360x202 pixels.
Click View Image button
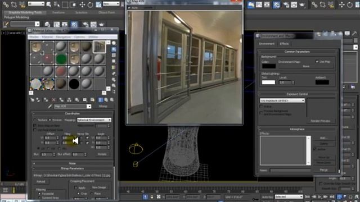point(99,187)
